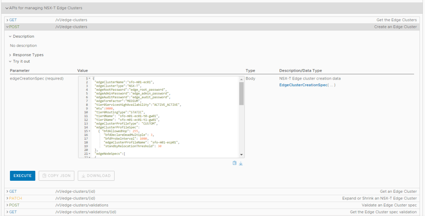This screenshot has height=216, width=425.
Task: Click the download icon below the JSON editor
Action: (x=241, y=163)
